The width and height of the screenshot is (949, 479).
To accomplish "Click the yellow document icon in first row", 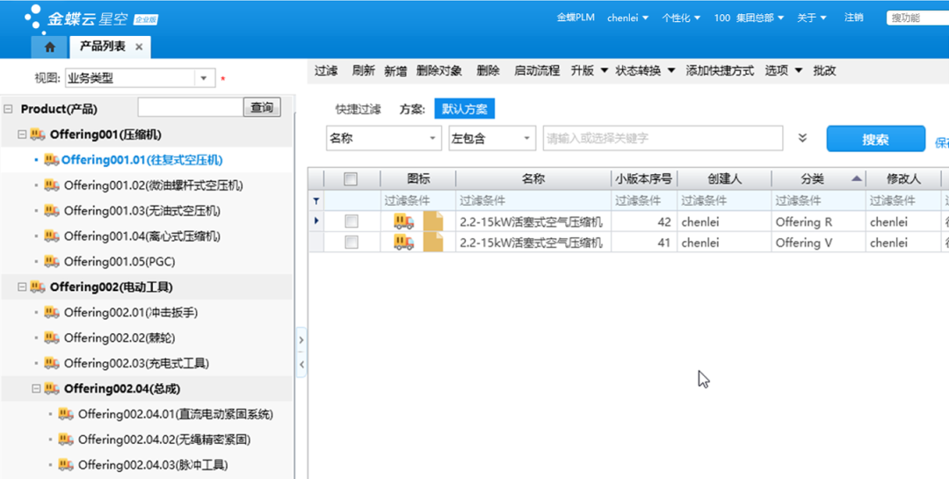I will (432, 221).
